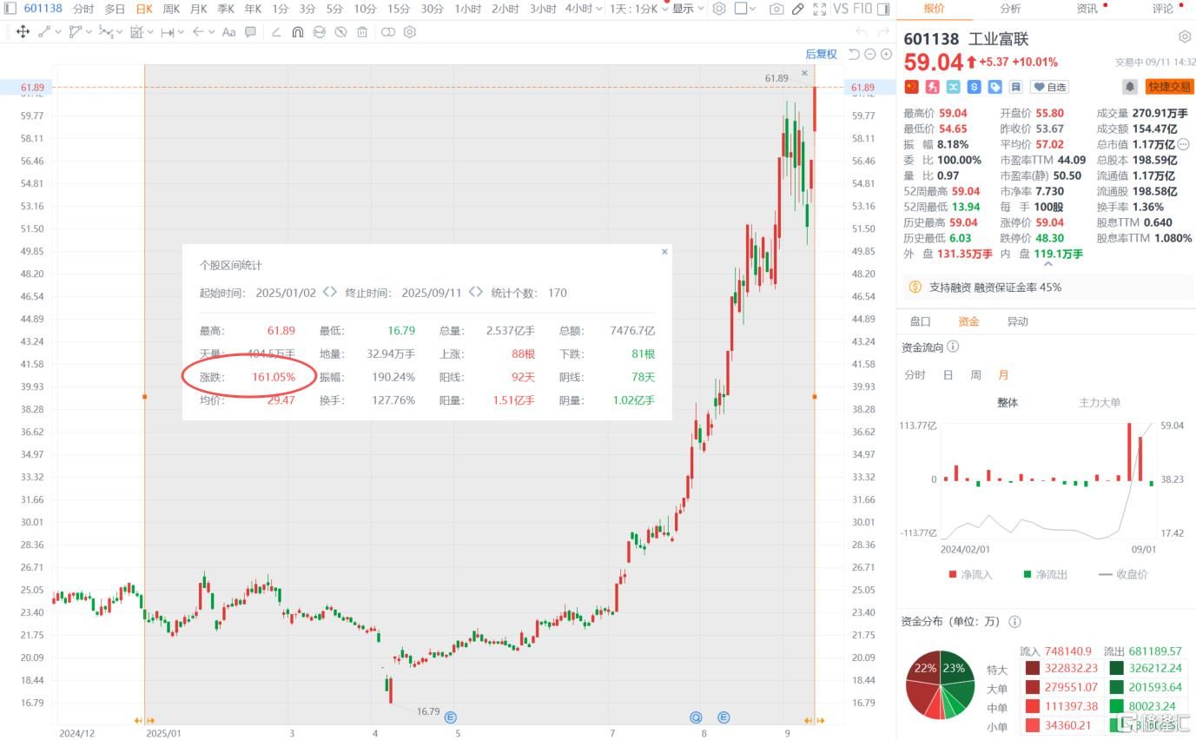Open the top-bar chart settings gear

(x=720, y=10)
